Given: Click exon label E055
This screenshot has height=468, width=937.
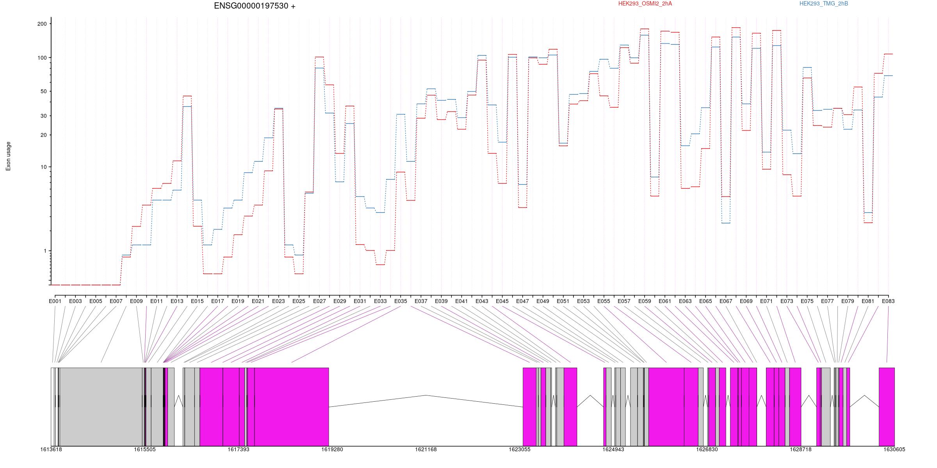Looking at the screenshot, I should [x=604, y=301].
